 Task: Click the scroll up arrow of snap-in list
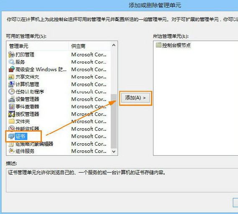tap(114, 45)
